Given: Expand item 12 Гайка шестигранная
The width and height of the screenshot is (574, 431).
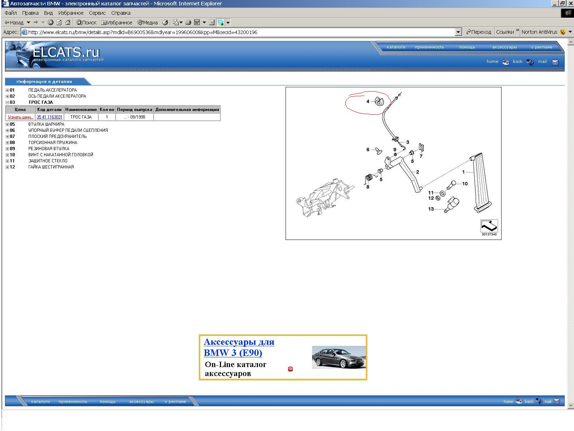Looking at the screenshot, I should click(x=7, y=167).
